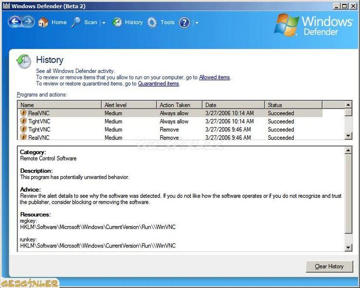Click the Tools gear icon

click(152, 22)
